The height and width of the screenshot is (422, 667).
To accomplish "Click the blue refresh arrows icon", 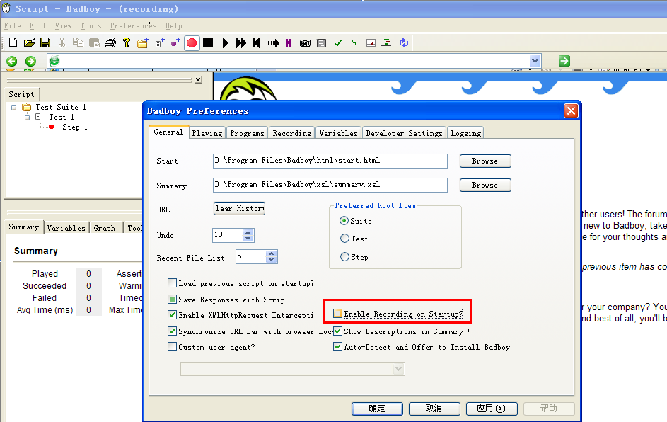I will point(404,42).
